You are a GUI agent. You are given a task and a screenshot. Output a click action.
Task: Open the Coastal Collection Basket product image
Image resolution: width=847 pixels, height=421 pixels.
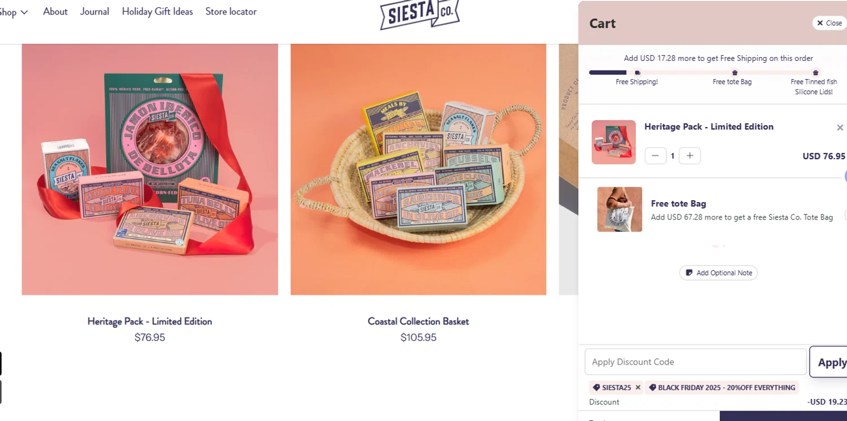point(418,169)
